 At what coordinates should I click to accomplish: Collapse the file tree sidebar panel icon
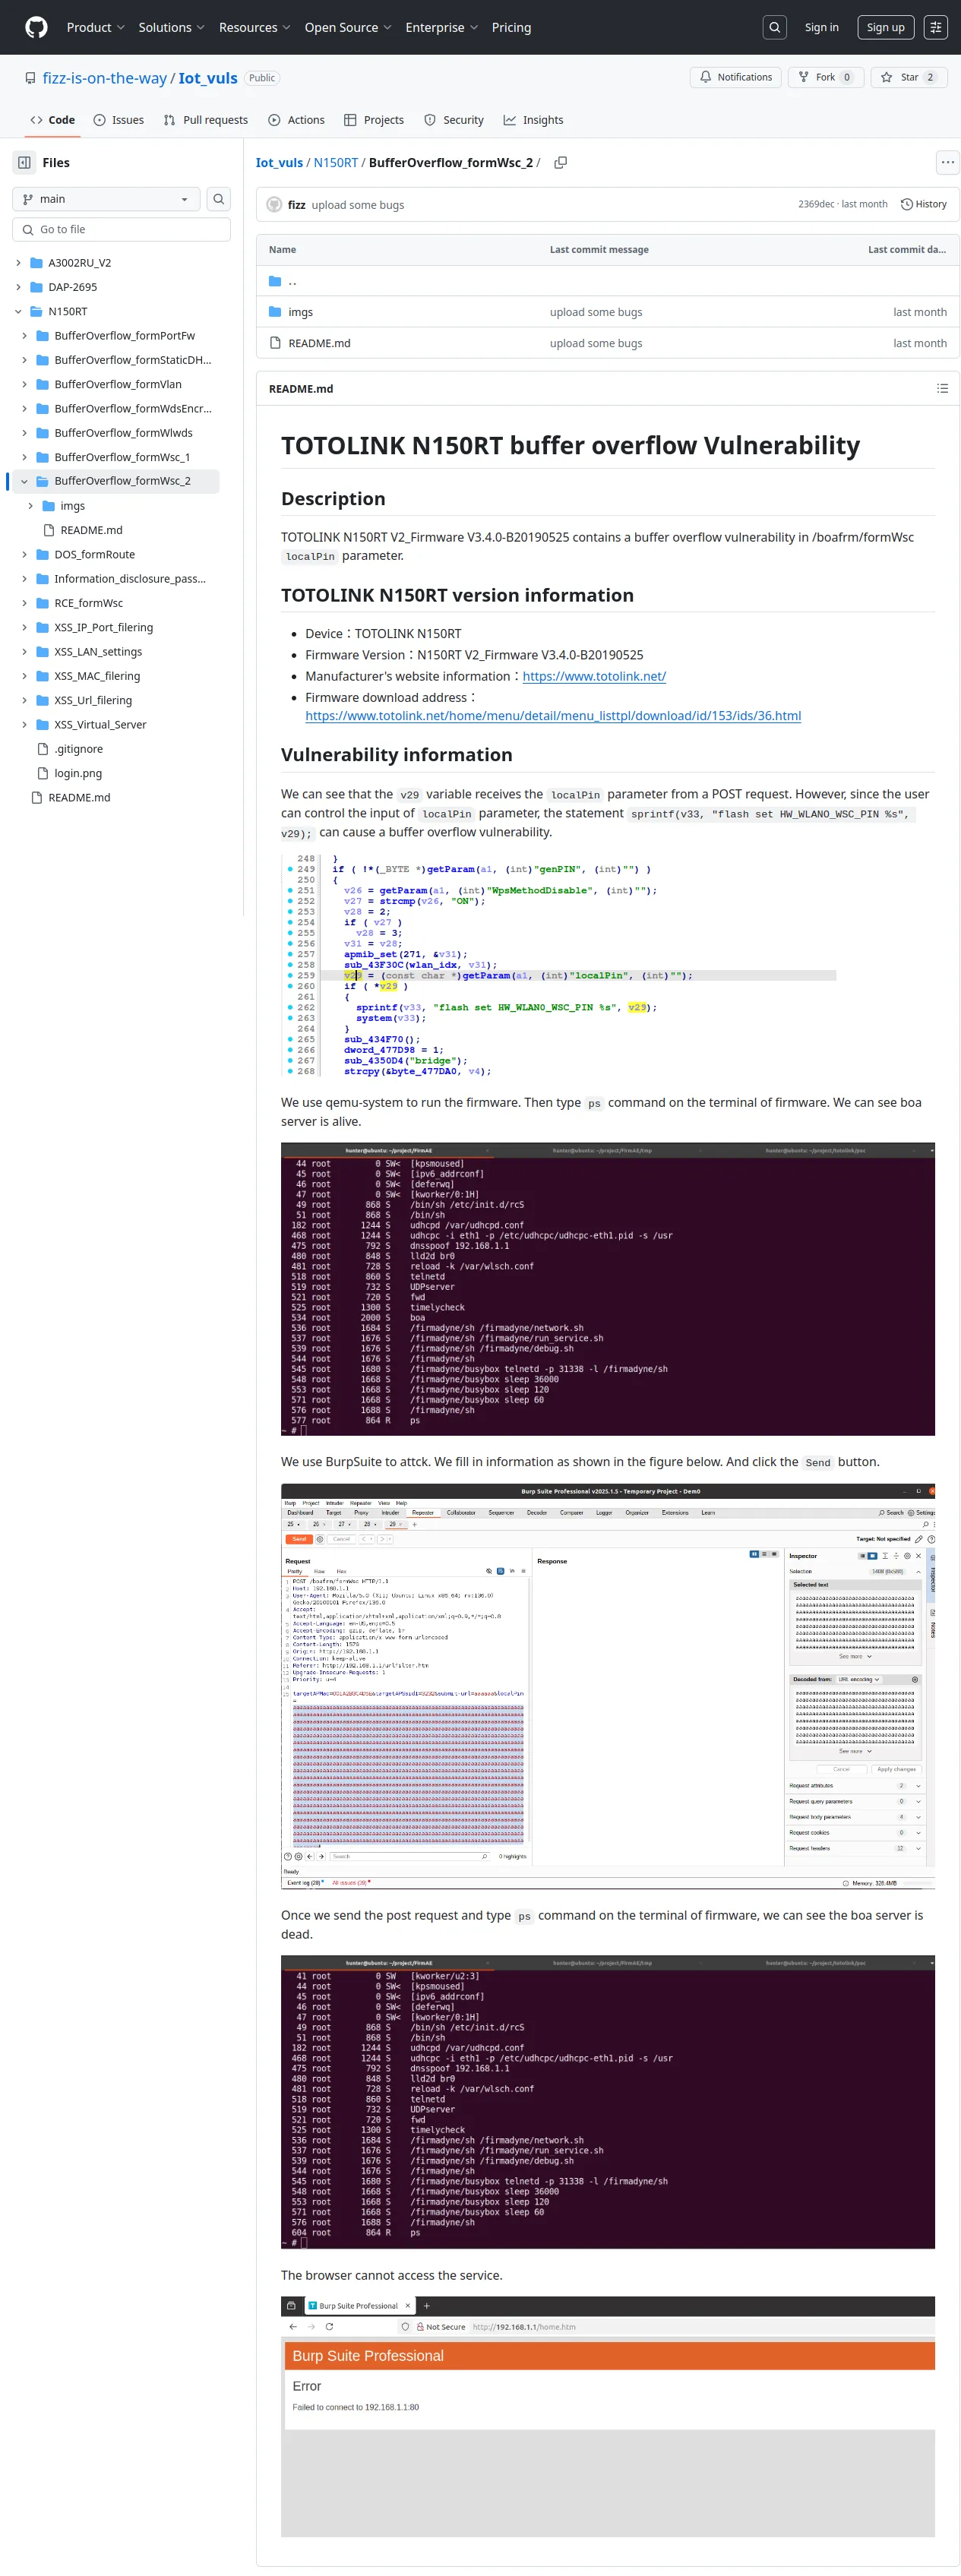point(24,162)
